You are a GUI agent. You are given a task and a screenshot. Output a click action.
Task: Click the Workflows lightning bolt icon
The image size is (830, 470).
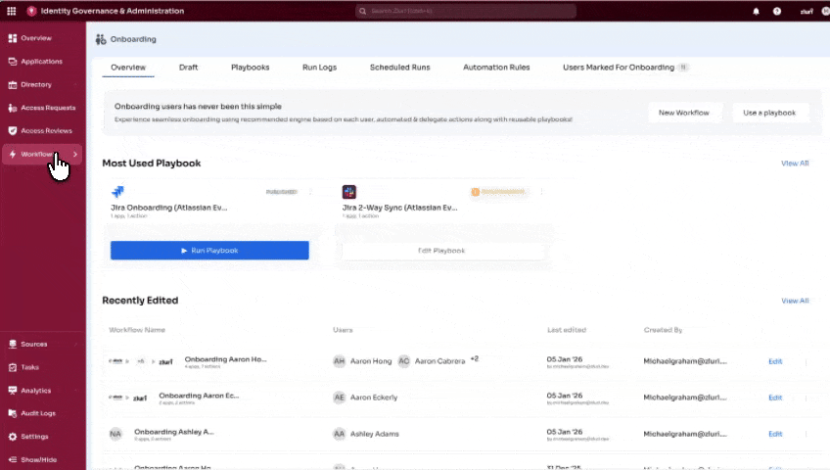coord(12,154)
